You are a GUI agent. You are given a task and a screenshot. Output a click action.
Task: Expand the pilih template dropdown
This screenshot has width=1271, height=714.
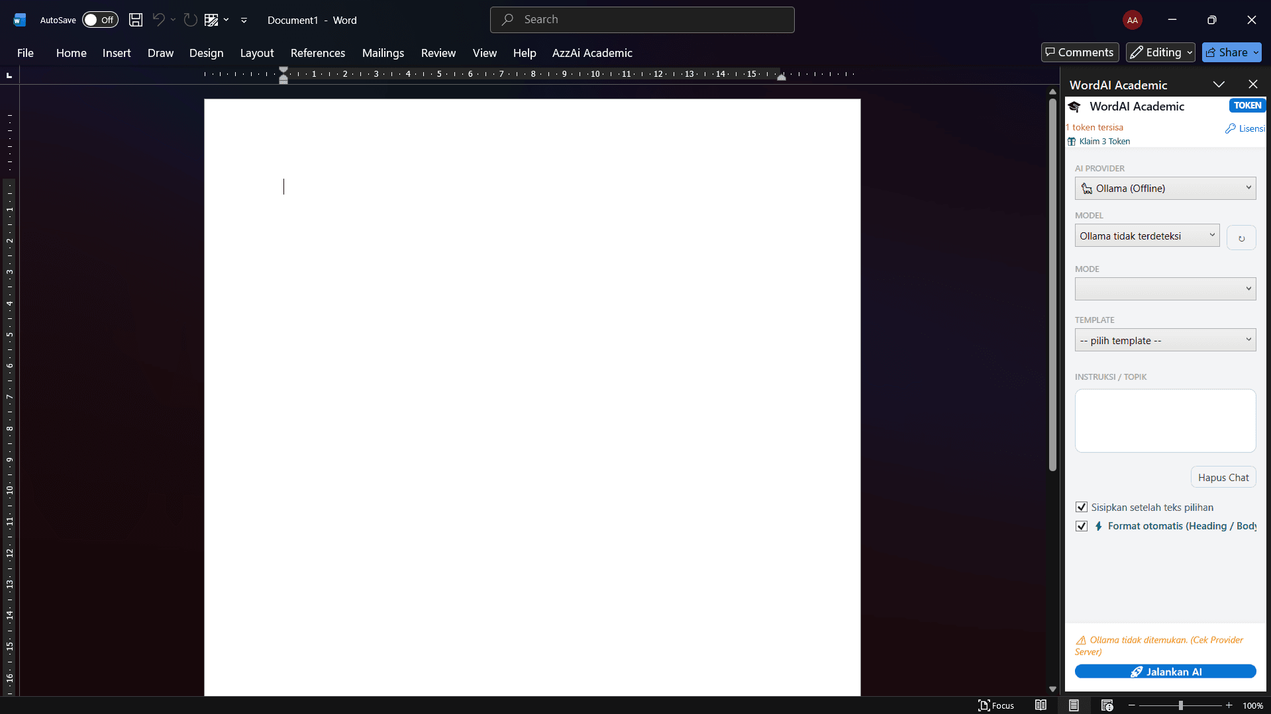pyautogui.click(x=1165, y=341)
